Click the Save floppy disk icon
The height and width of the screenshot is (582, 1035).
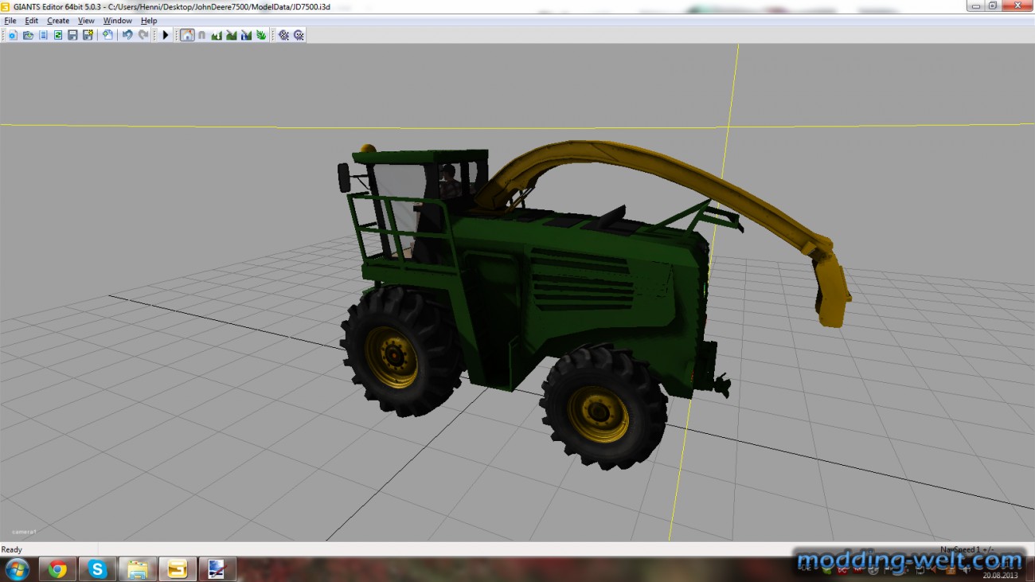point(72,35)
